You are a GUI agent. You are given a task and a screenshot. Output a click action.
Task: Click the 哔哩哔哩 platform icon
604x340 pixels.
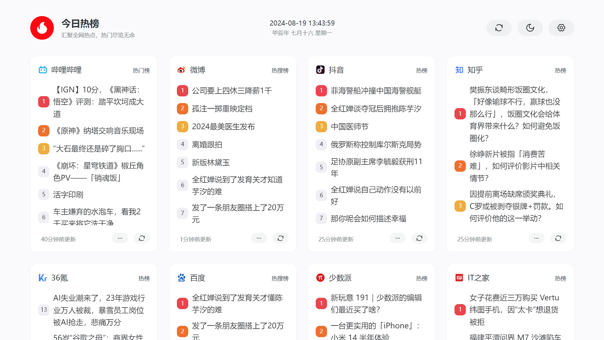tap(43, 70)
